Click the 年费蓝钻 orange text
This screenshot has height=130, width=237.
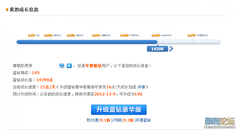tap(93, 66)
